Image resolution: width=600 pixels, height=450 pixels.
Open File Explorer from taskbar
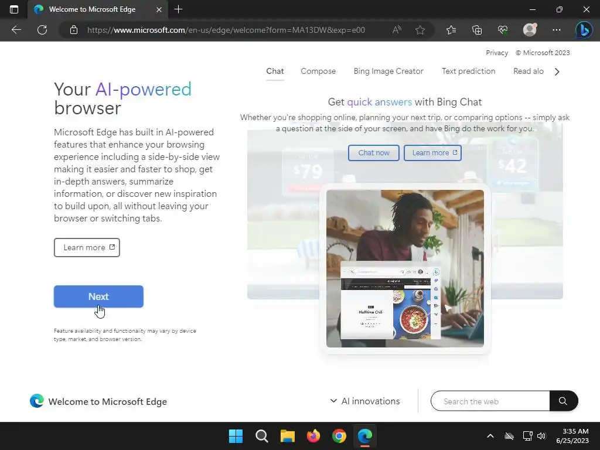coord(287,436)
